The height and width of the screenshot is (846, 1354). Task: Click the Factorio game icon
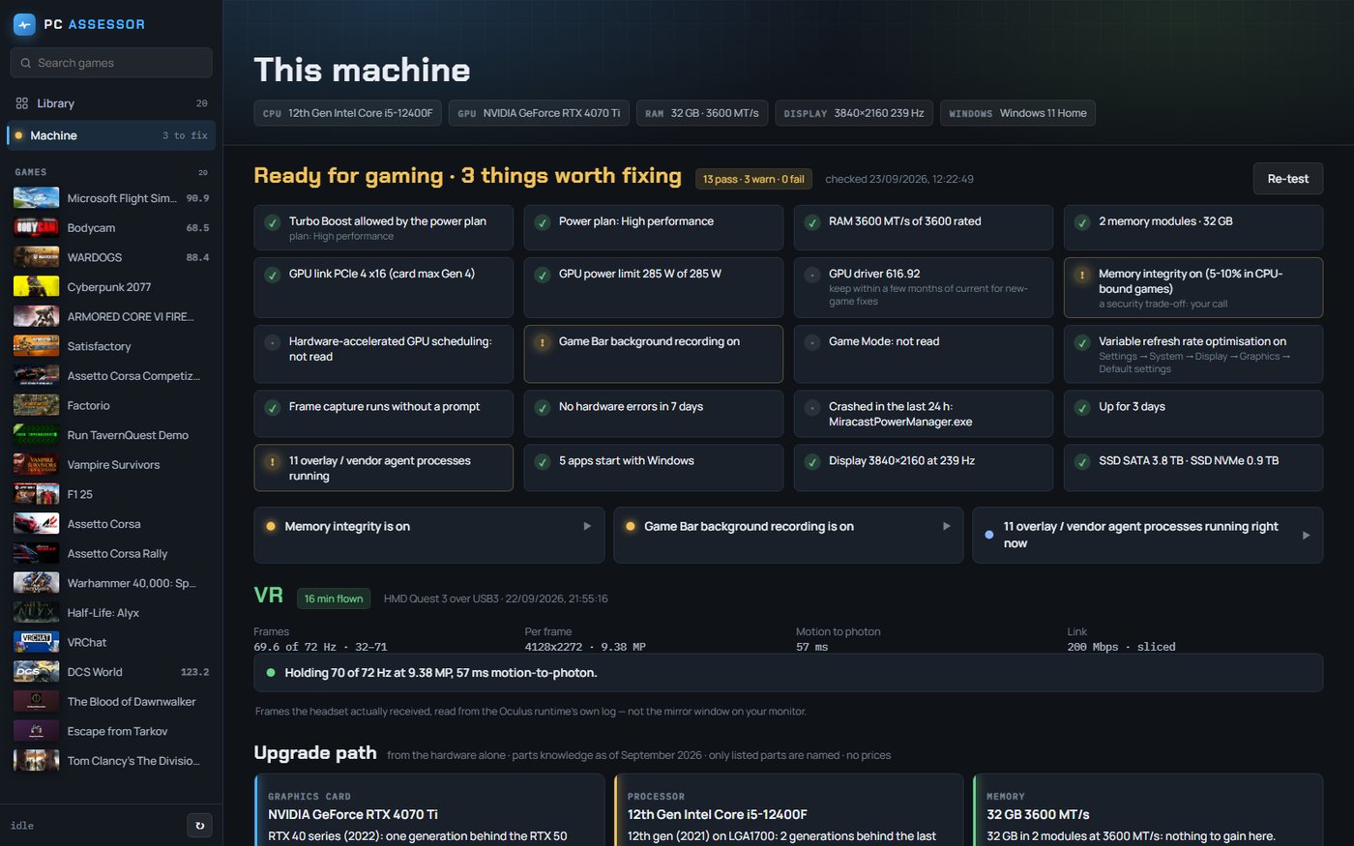coord(36,405)
